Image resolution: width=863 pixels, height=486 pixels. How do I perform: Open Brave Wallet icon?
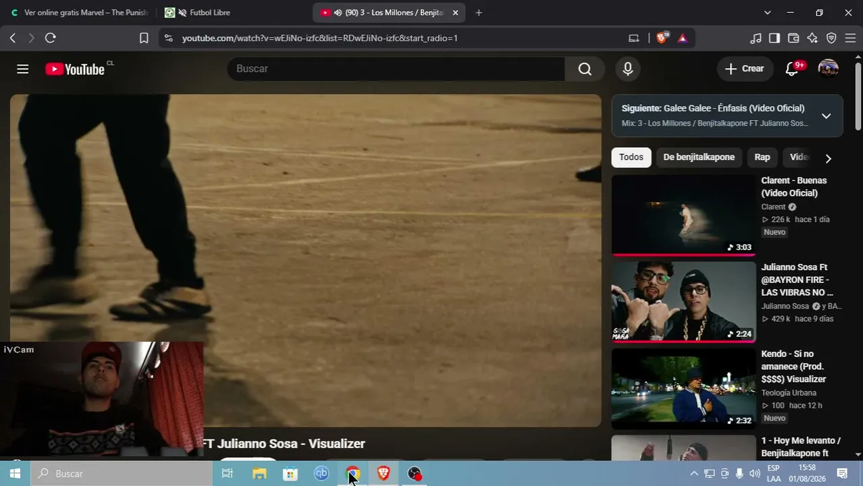(793, 38)
